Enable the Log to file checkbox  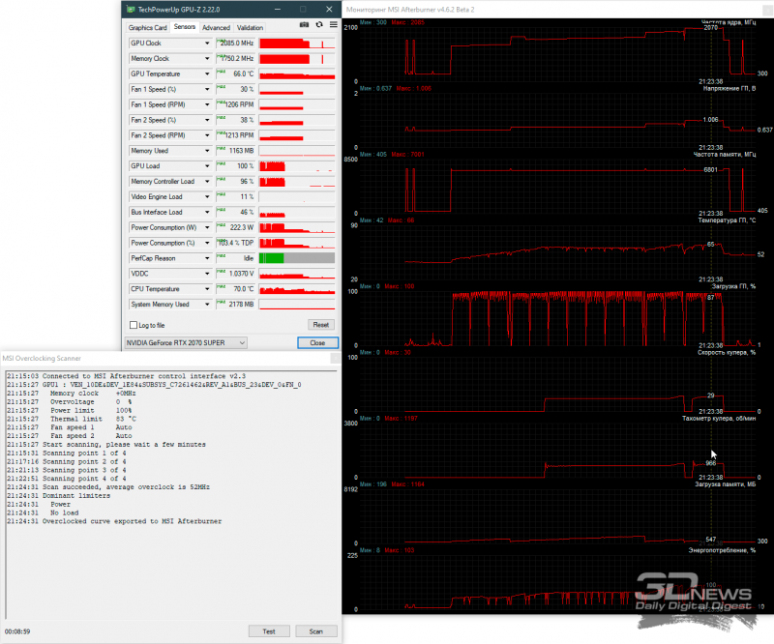pyautogui.click(x=134, y=325)
